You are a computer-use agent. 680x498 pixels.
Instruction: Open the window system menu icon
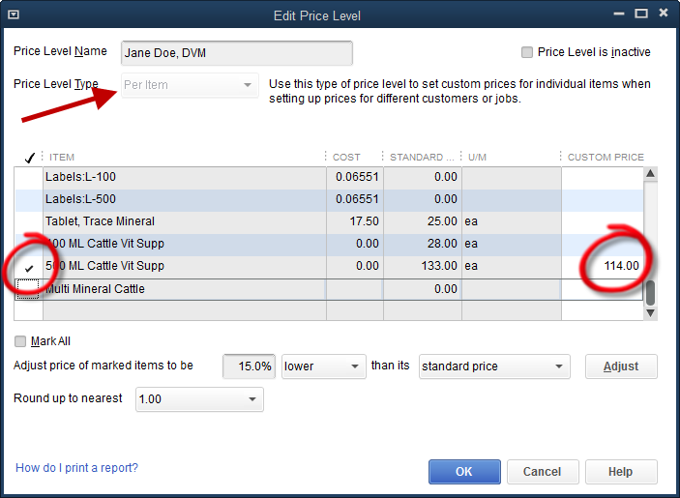[x=14, y=15]
